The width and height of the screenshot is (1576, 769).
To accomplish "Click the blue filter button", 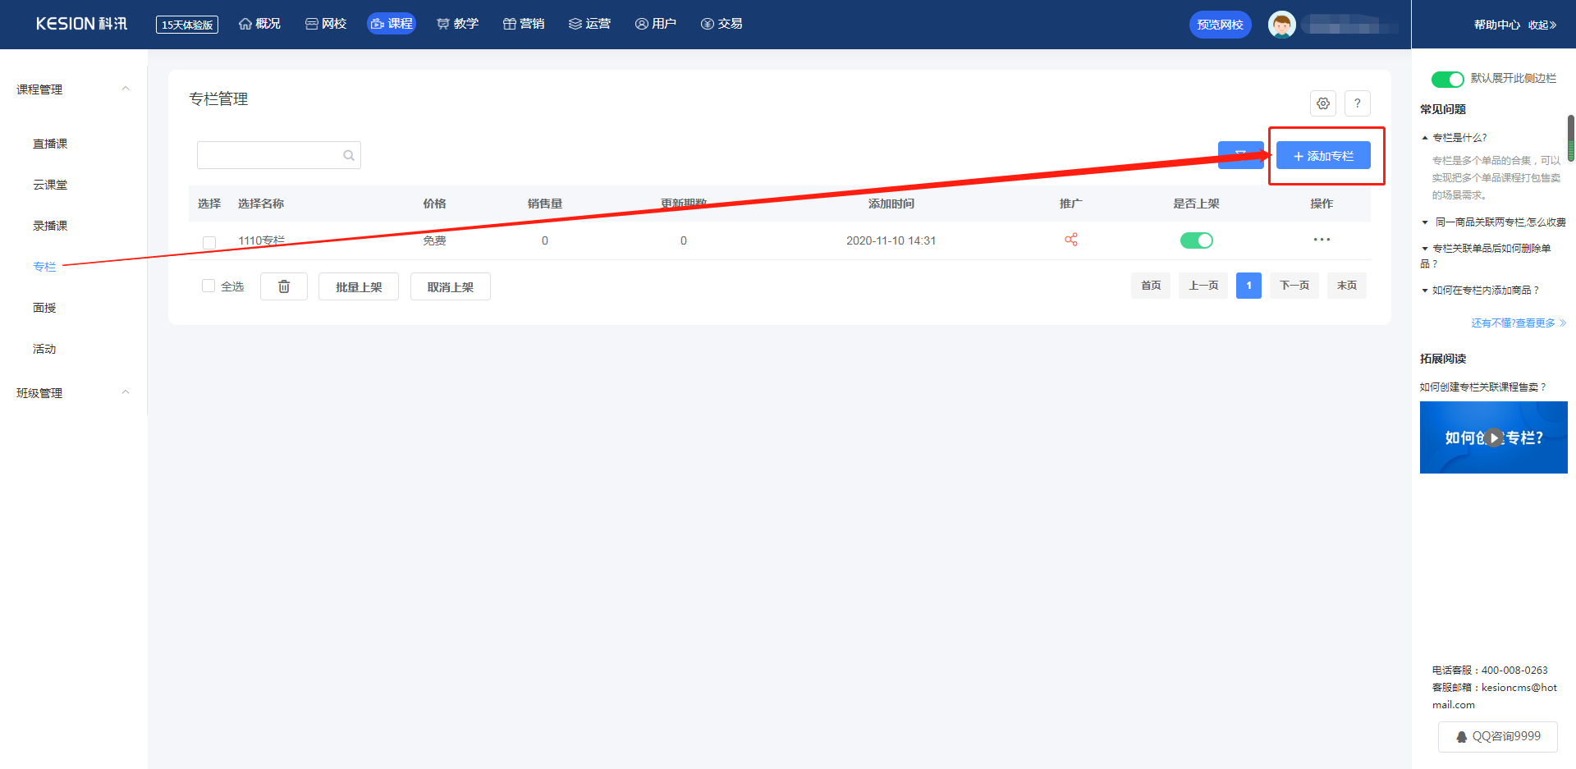I will (x=1240, y=155).
